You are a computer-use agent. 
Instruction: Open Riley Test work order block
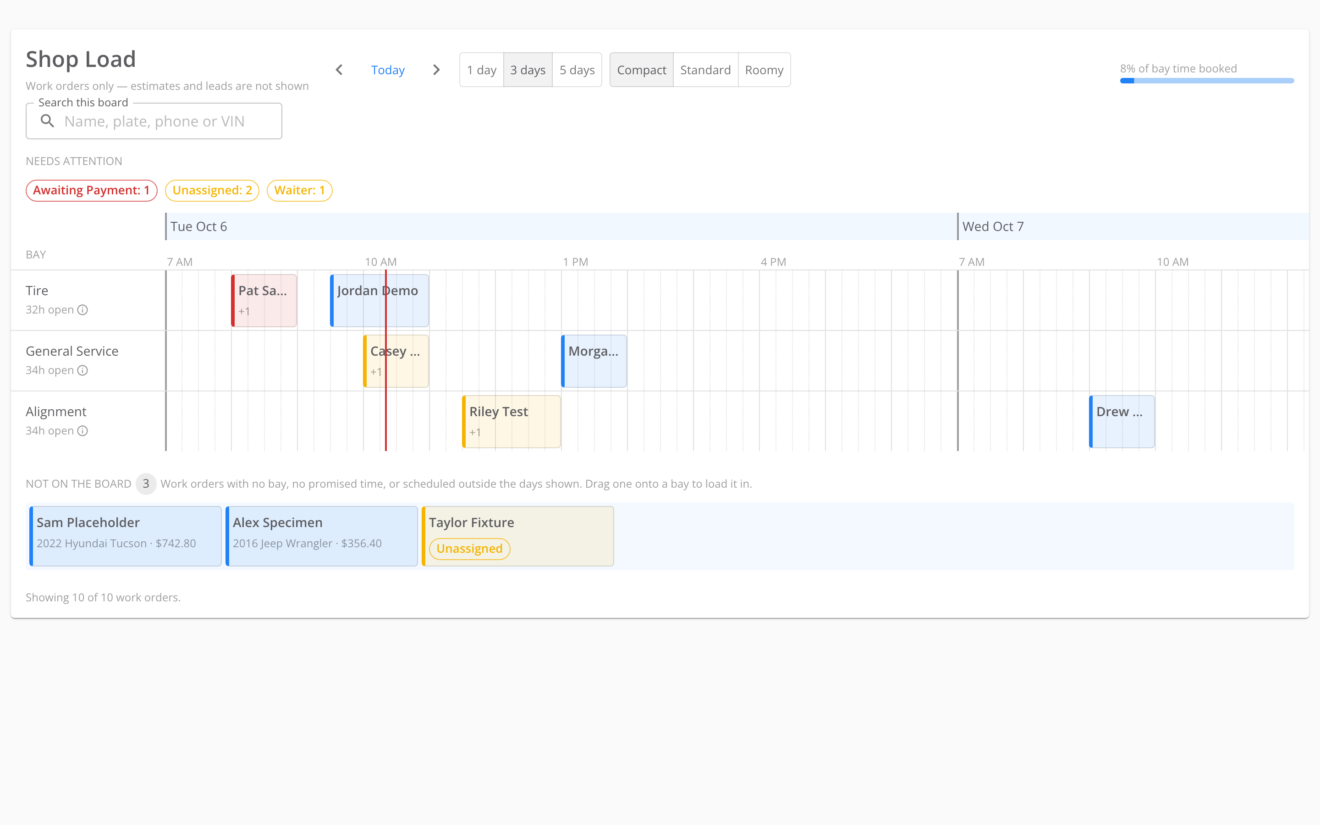pyautogui.click(x=511, y=422)
